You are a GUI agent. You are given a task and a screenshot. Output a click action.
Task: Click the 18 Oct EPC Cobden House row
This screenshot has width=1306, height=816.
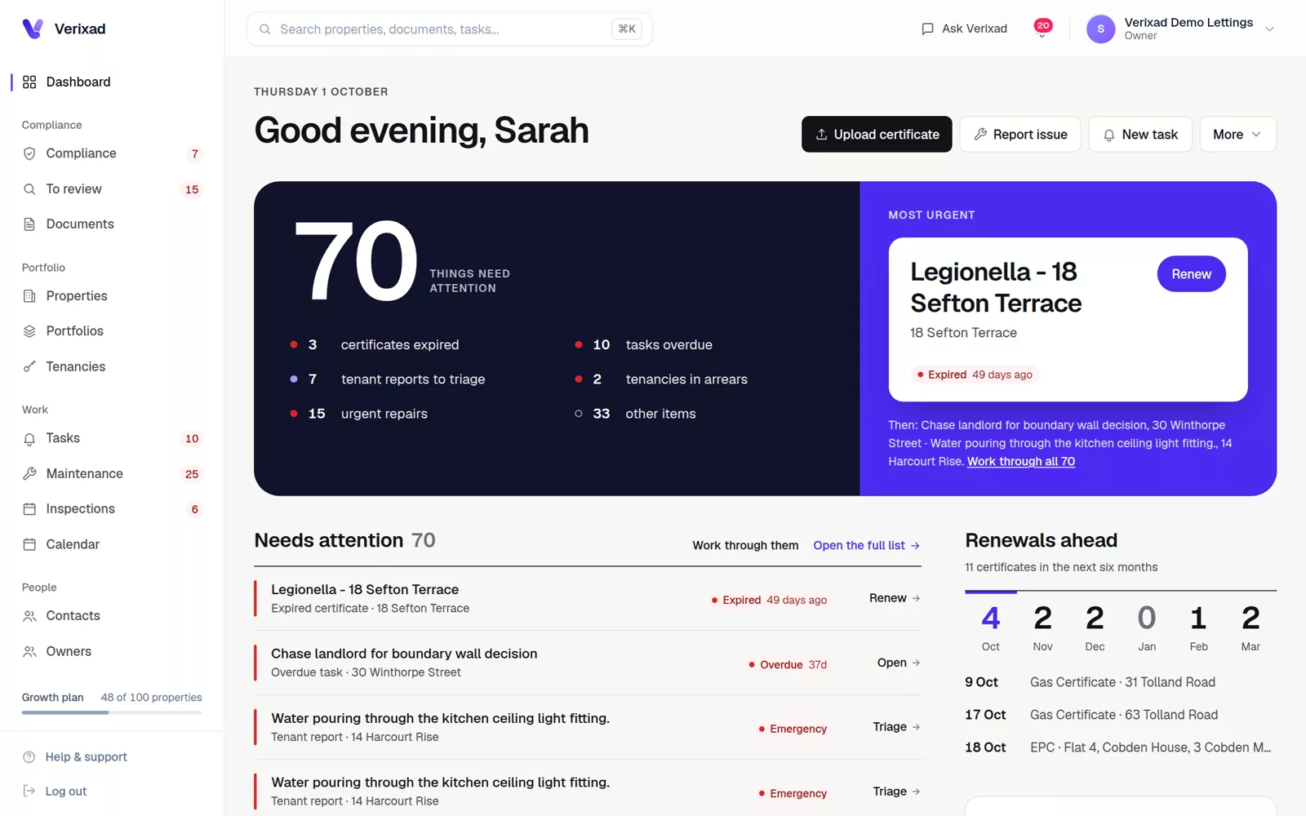pos(1120,747)
